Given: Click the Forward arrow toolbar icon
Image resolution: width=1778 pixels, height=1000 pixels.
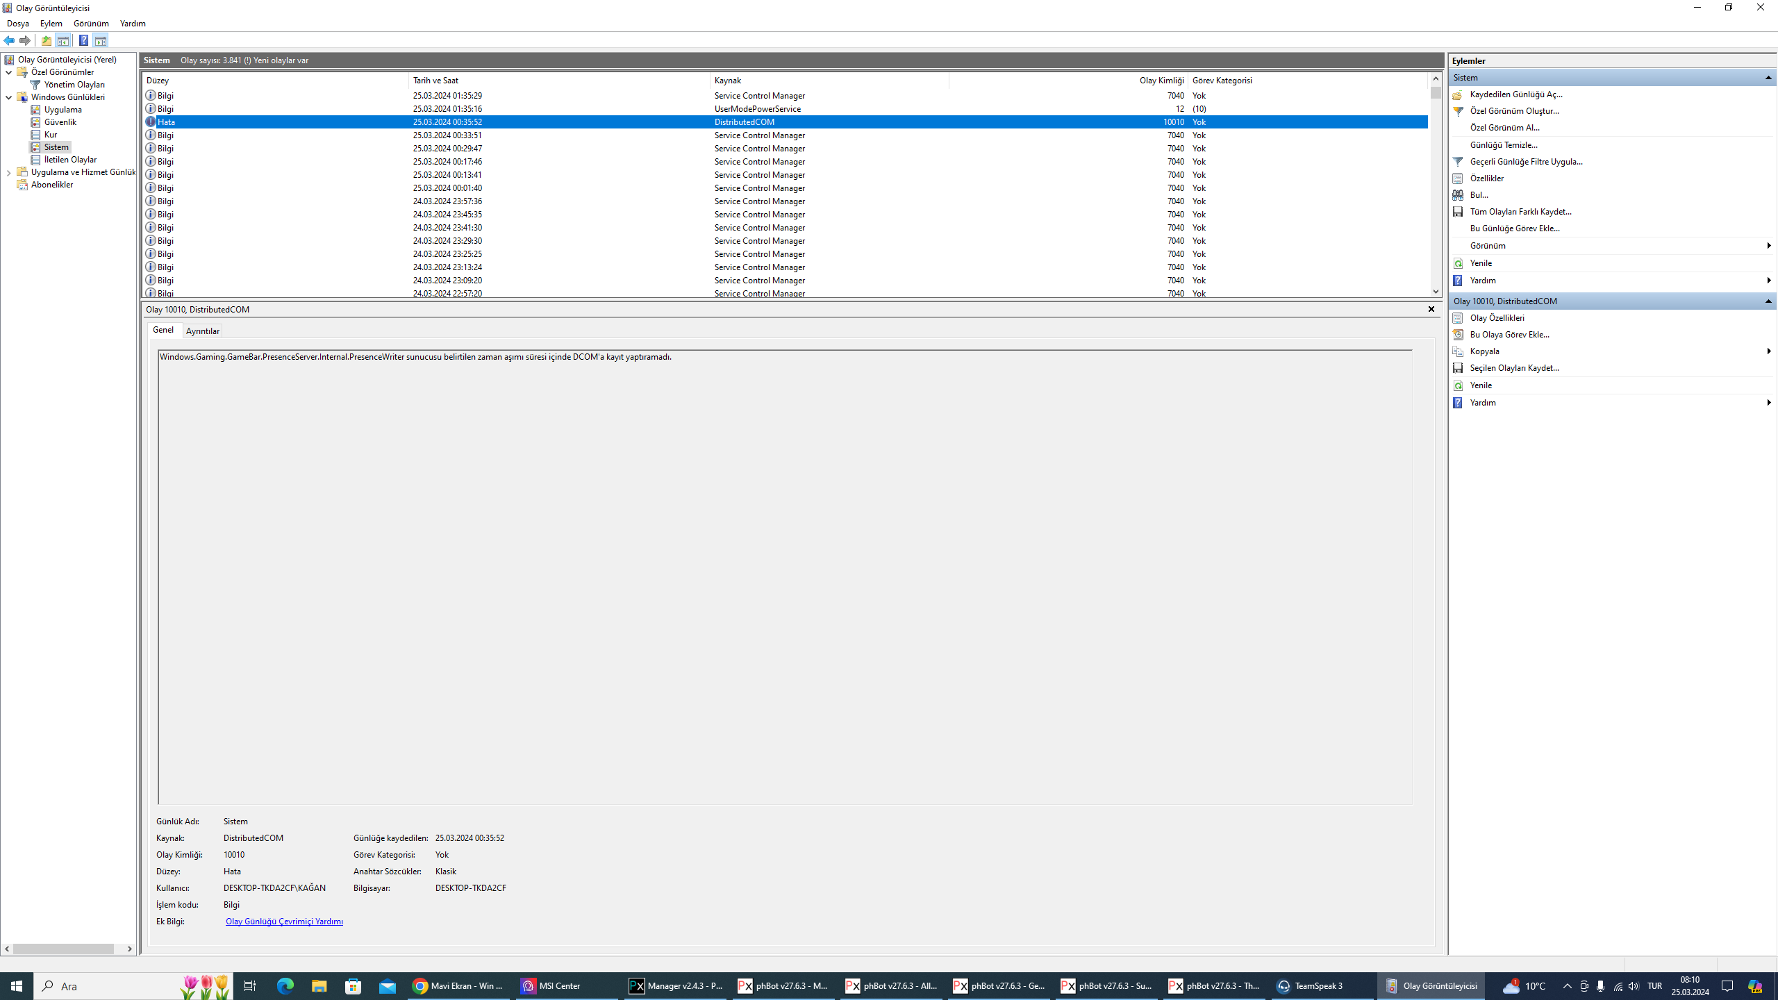Looking at the screenshot, I should [25, 40].
